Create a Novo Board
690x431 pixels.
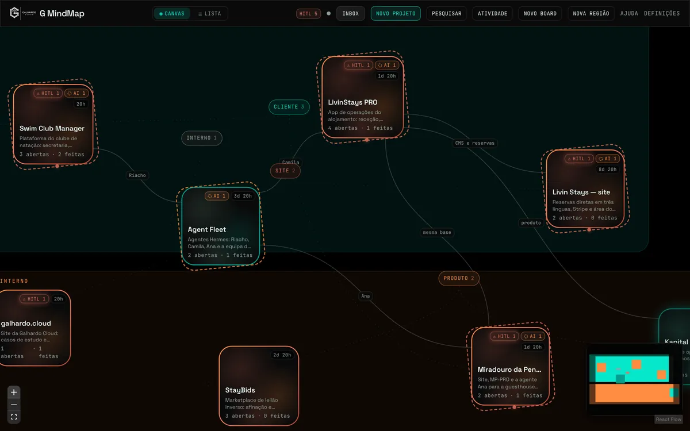[540, 13]
